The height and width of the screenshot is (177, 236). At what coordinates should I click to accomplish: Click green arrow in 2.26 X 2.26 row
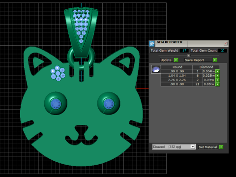coord(217,80)
